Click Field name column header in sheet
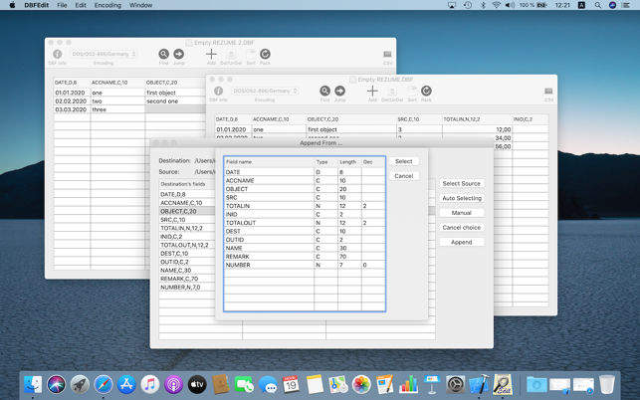 (270, 161)
